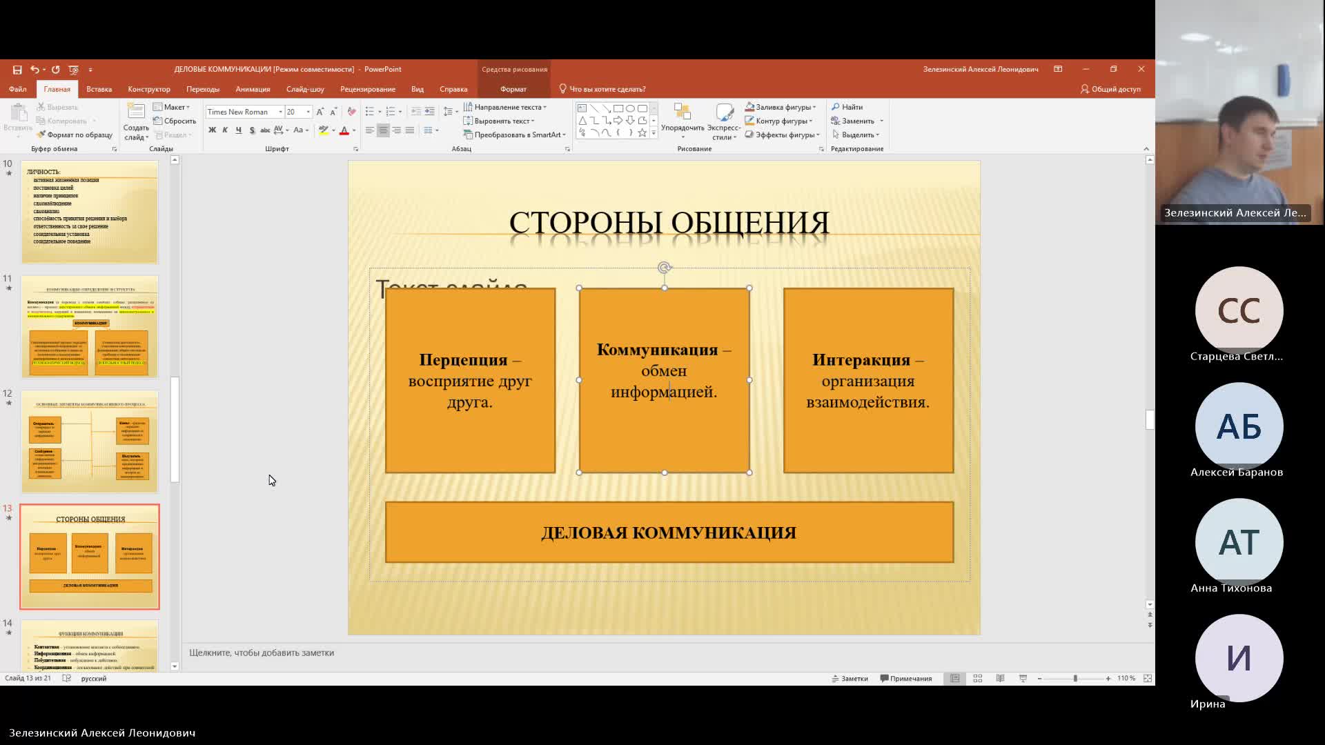Open the Анимация ribbon tab
1325x745 pixels.
(253, 89)
